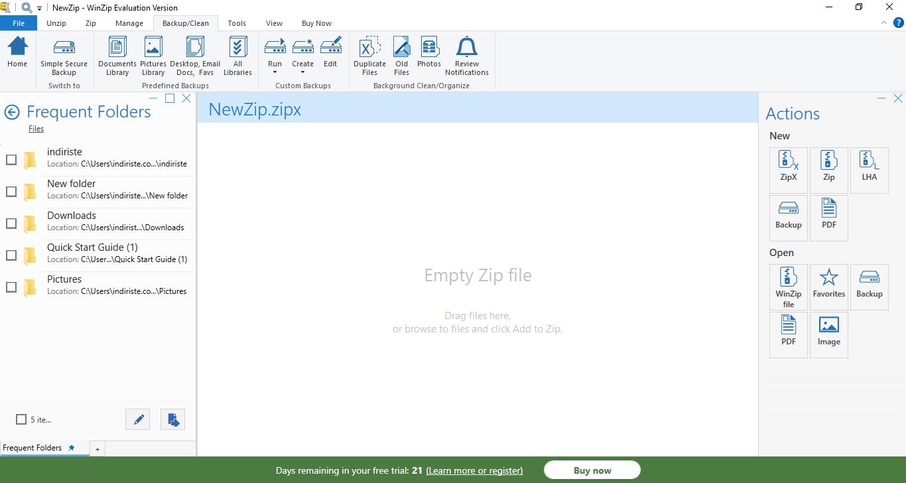The height and width of the screenshot is (483, 906).
Task: Open a PDF in Actions pane
Action: point(789,335)
